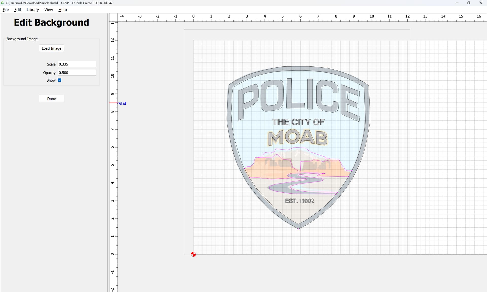Viewport: 487px width, 292px height.
Task: Open the File menu
Action: click(x=6, y=10)
